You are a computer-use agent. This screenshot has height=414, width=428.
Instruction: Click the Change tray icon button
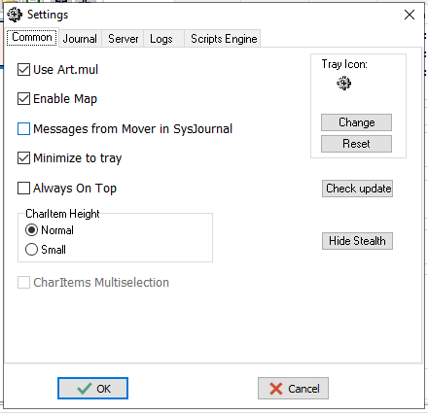click(356, 122)
